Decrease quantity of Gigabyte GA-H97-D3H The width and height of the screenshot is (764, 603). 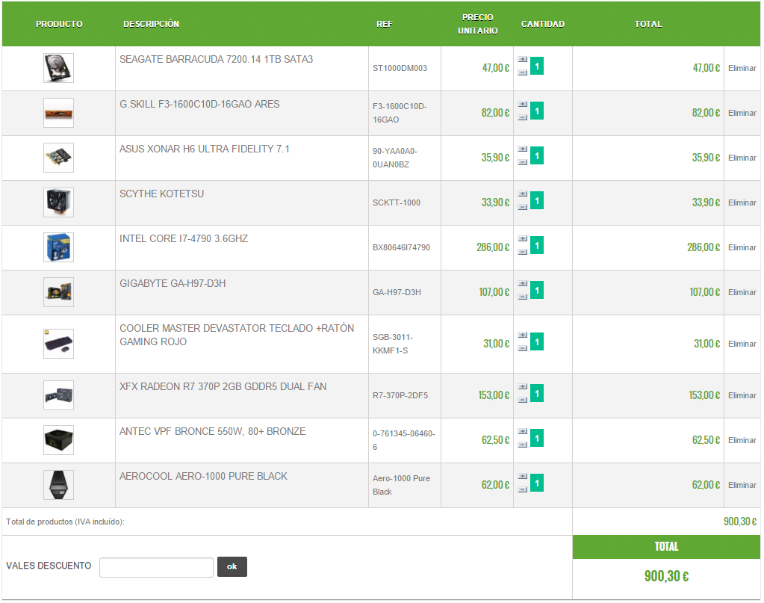pyautogui.click(x=522, y=297)
